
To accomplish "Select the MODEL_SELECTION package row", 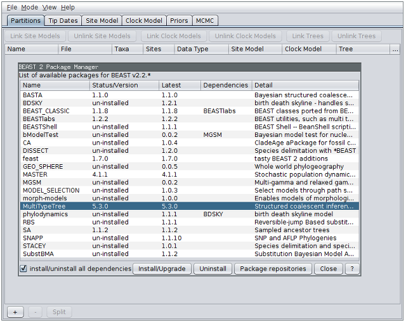I will 190,190.
